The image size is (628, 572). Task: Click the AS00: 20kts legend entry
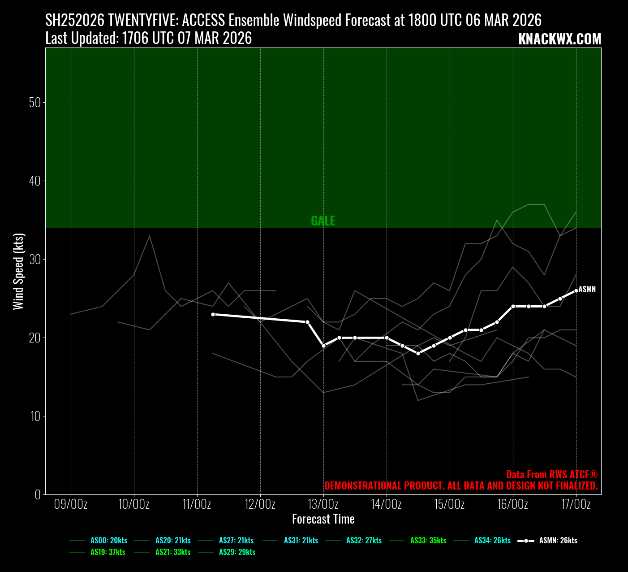(108, 541)
